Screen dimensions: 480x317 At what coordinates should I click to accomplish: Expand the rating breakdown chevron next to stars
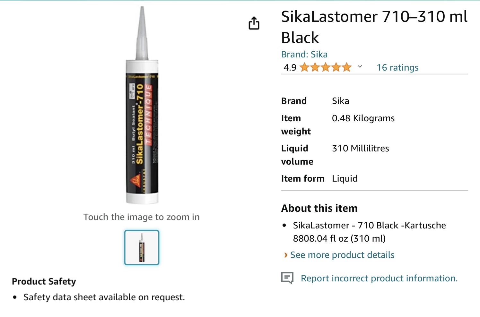pyautogui.click(x=360, y=67)
